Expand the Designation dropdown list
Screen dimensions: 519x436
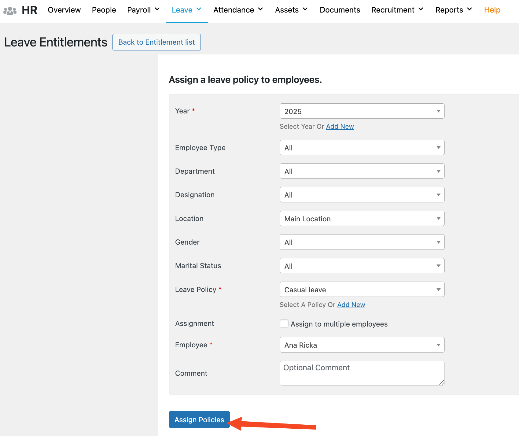click(x=362, y=195)
